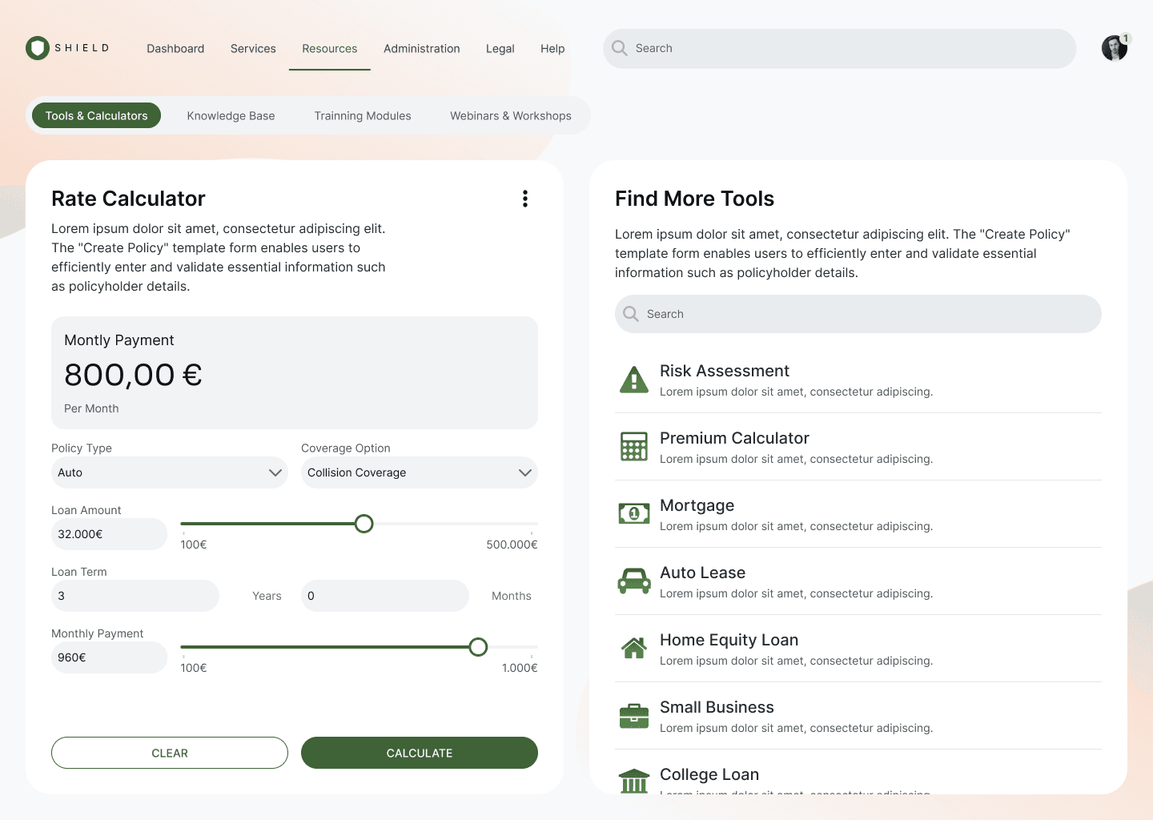This screenshot has width=1153, height=820.
Task: Click the Premium Calculator icon
Action: (634, 447)
